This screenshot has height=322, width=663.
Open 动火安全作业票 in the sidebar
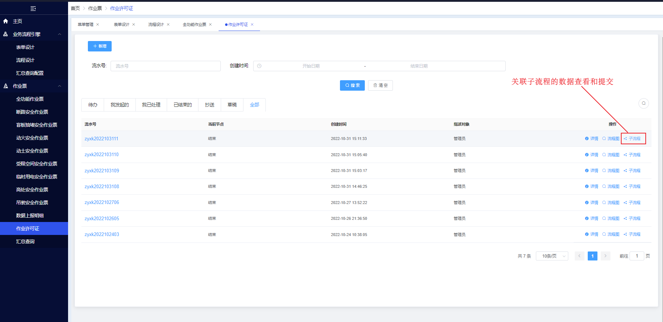coord(34,138)
